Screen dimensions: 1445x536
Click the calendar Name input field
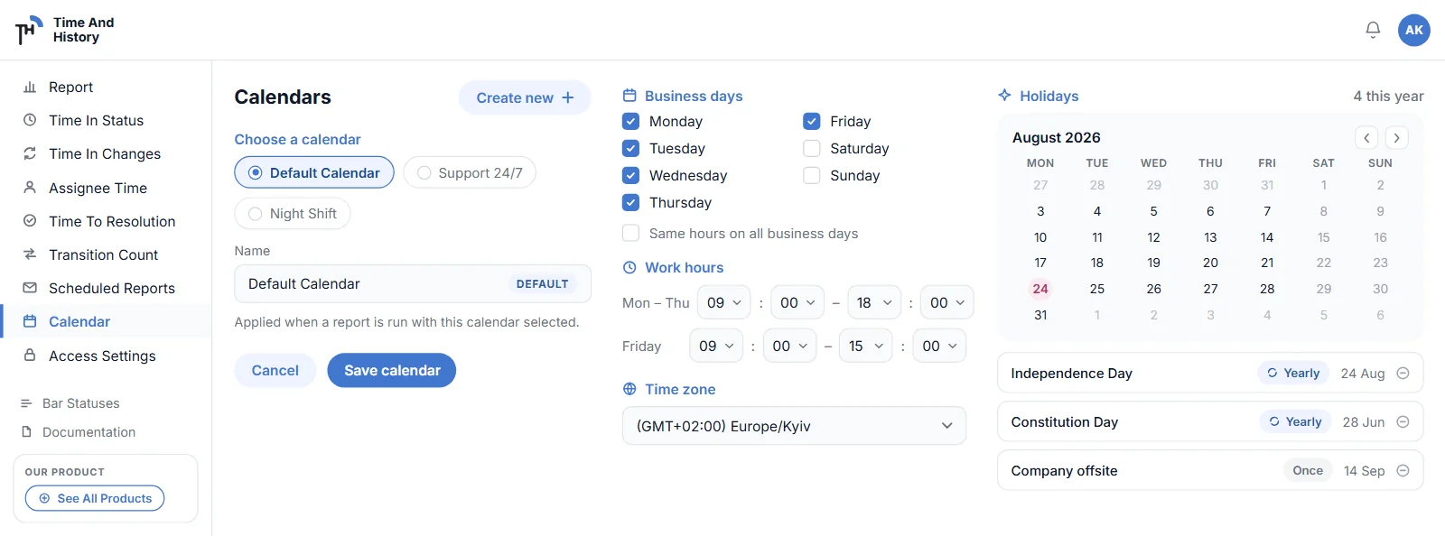413,283
